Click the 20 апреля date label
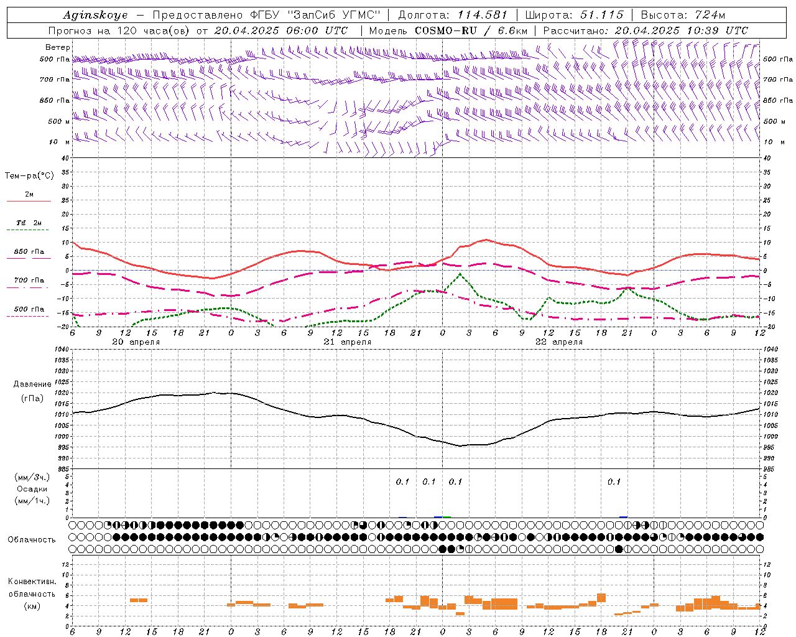Viewport: 796px width, 637px height. pos(136,342)
